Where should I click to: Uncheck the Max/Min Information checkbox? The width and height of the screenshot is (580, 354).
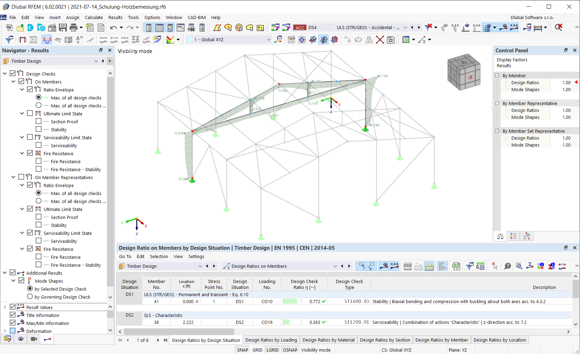tap(13, 323)
